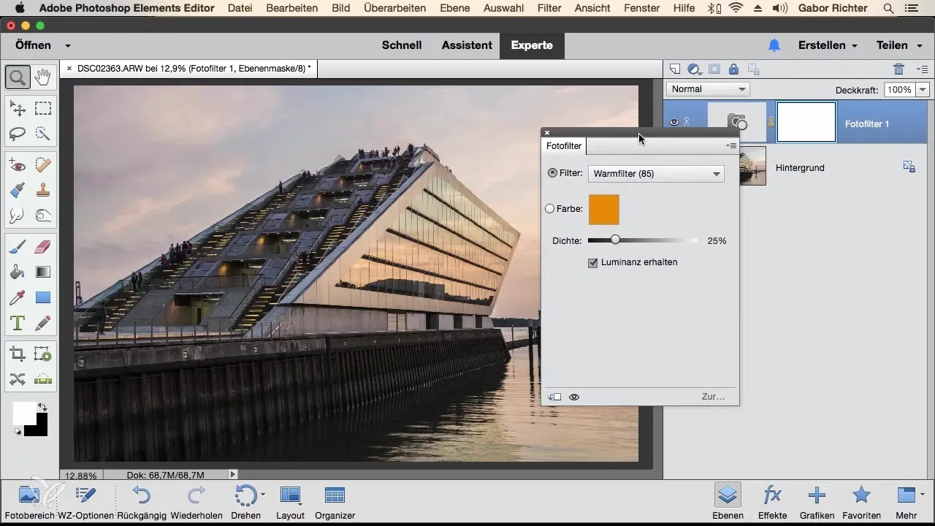Viewport: 935px width, 526px height.
Task: Open the Fotofilter panel flyout menu
Action: point(731,146)
